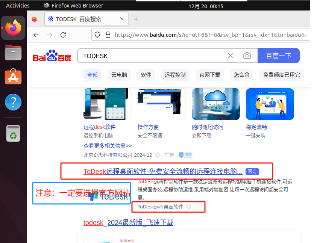Click the red todesk label in the bottom card
317x243 pixels.
point(127,241)
